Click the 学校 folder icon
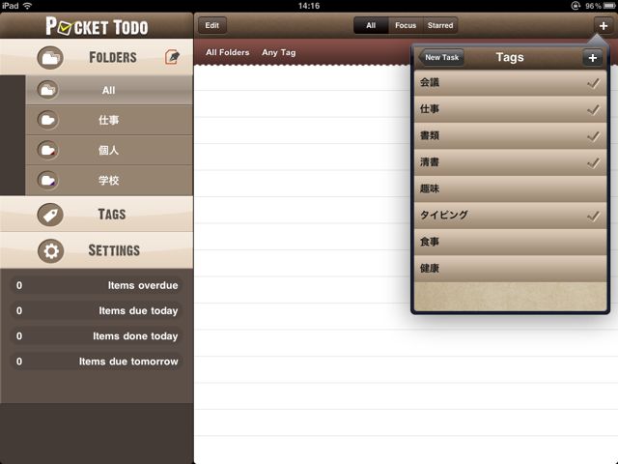618x464 pixels. click(47, 181)
